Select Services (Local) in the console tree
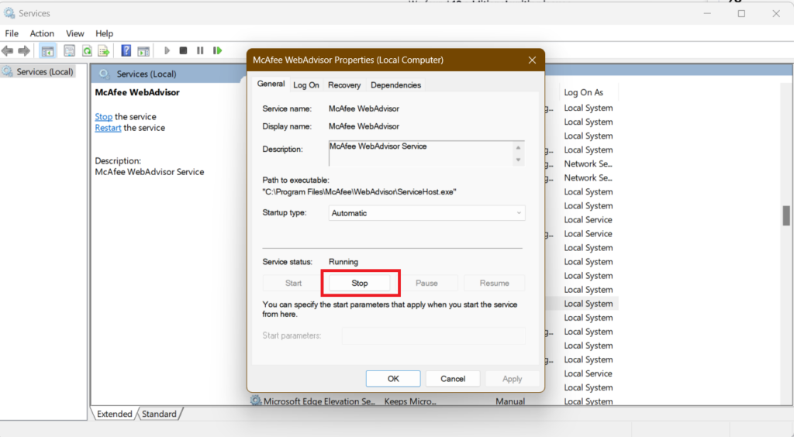 44,72
